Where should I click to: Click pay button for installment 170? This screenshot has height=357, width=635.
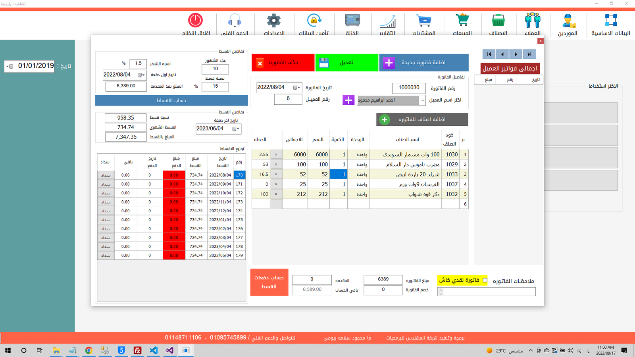click(106, 175)
